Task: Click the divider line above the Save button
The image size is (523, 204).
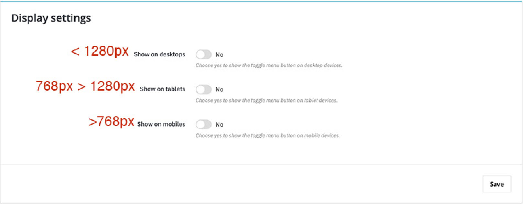Action: point(261,165)
